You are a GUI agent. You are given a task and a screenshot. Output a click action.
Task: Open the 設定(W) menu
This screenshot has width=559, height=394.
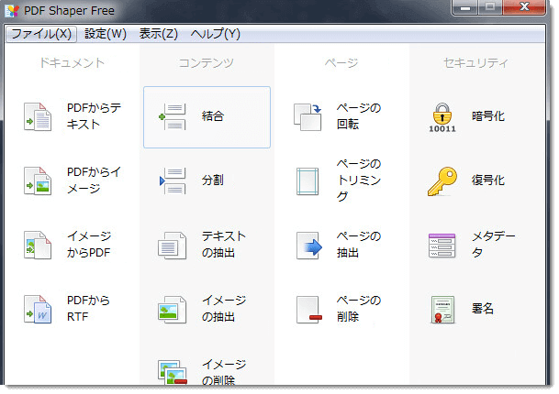(x=106, y=34)
